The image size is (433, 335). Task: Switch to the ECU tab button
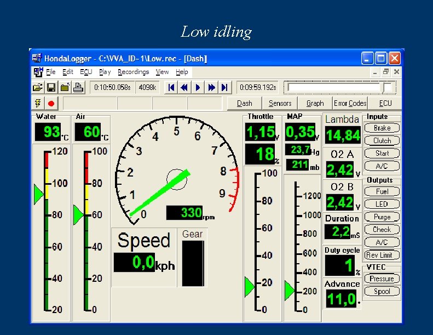[385, 104]
